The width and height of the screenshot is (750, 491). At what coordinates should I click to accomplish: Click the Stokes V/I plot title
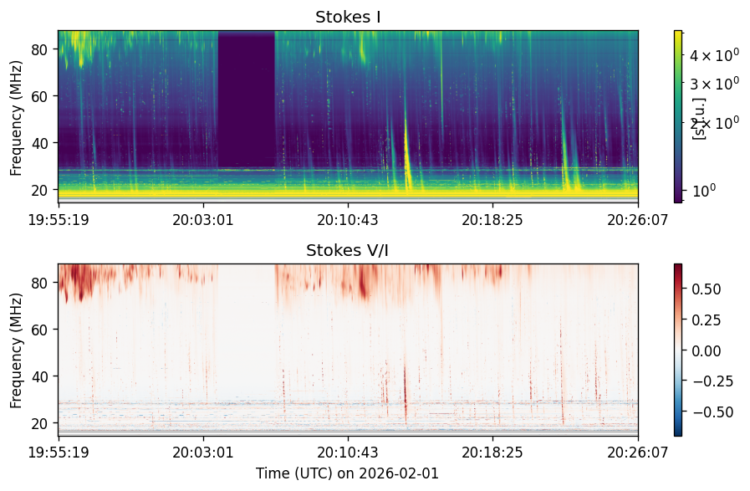coord(347,250)
